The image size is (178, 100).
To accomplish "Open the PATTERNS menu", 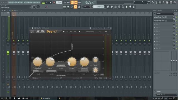I will [20, 2].
